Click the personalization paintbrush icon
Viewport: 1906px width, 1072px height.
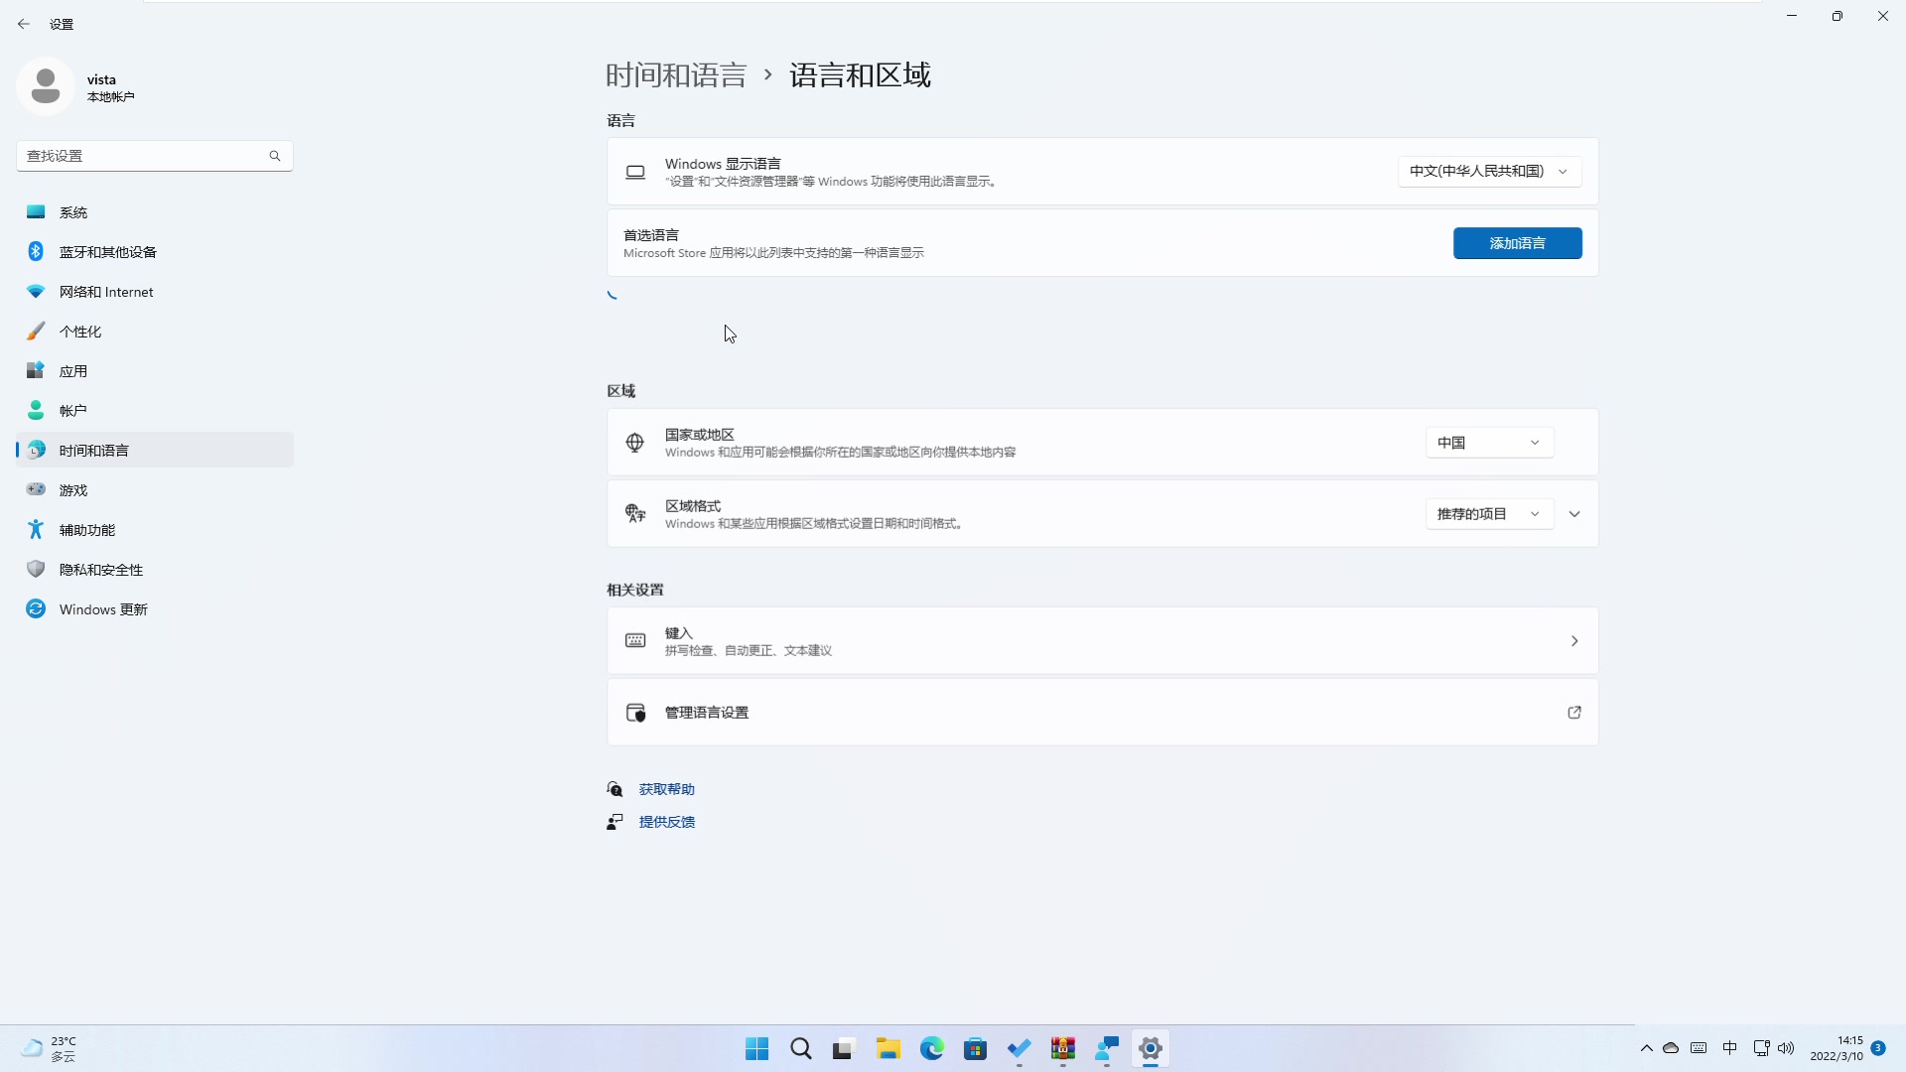[x=36, y=331]
